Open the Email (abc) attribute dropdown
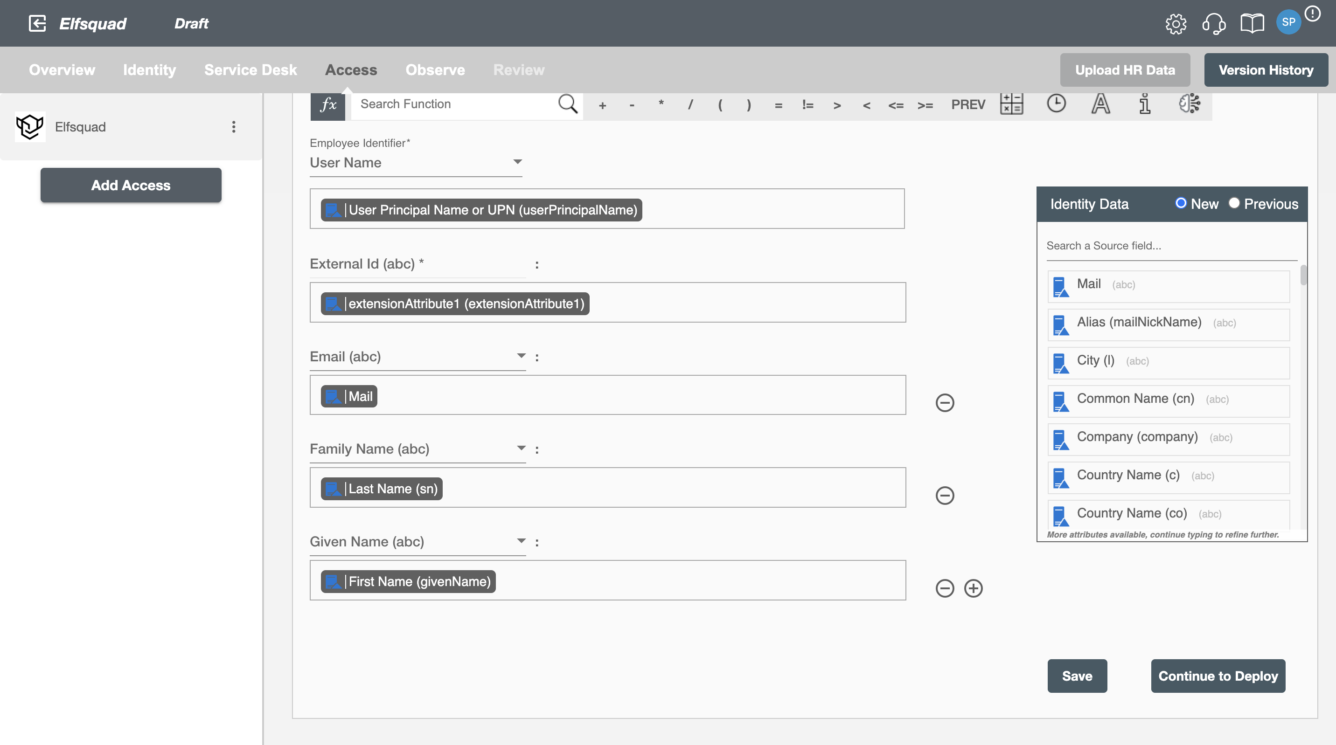 pyautogui.click(x=417, y=357)
